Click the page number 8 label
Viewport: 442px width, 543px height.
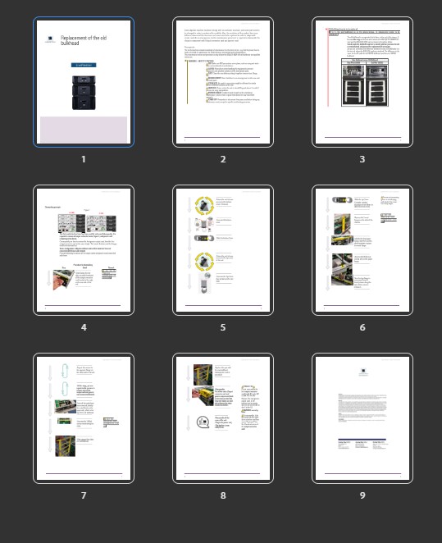[x=223, y=495]
